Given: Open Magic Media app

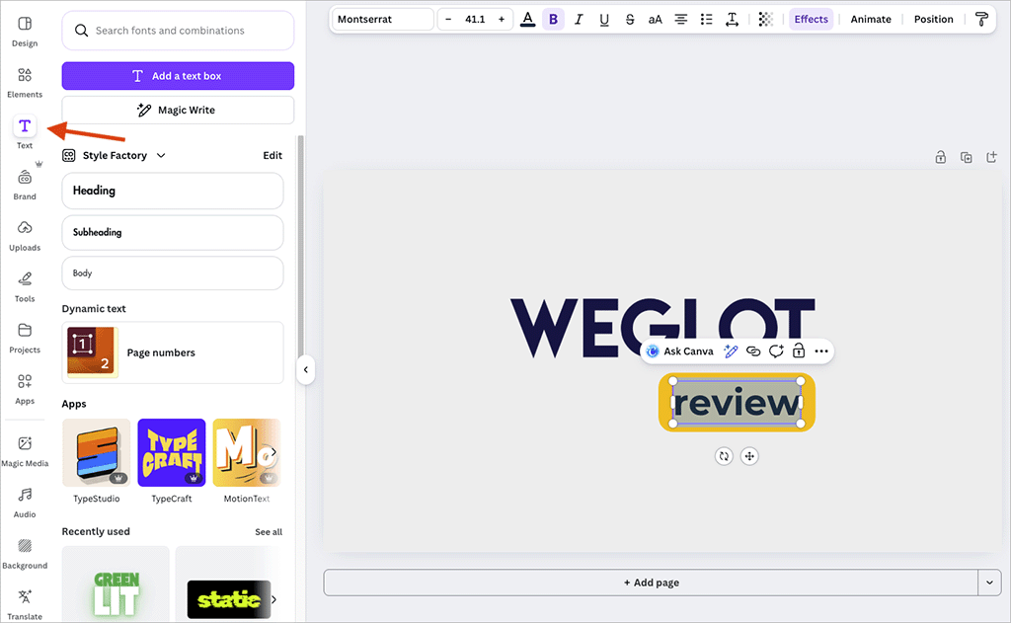Looking at the screenshot, I should click(x=25, y=451).
